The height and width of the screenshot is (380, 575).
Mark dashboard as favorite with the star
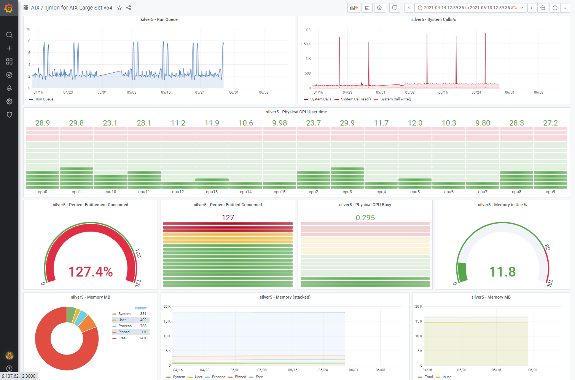tap(119, 8)
